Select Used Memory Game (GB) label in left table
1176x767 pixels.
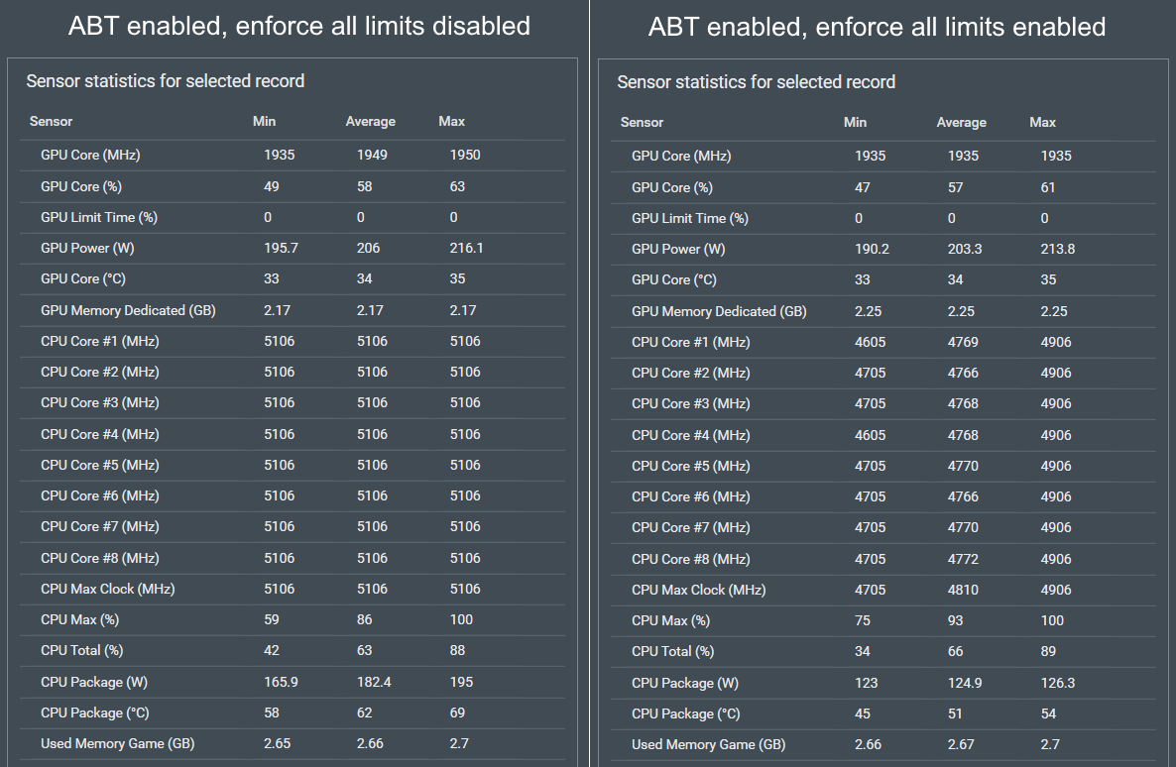pyautogui.click(x=118, y=744)
